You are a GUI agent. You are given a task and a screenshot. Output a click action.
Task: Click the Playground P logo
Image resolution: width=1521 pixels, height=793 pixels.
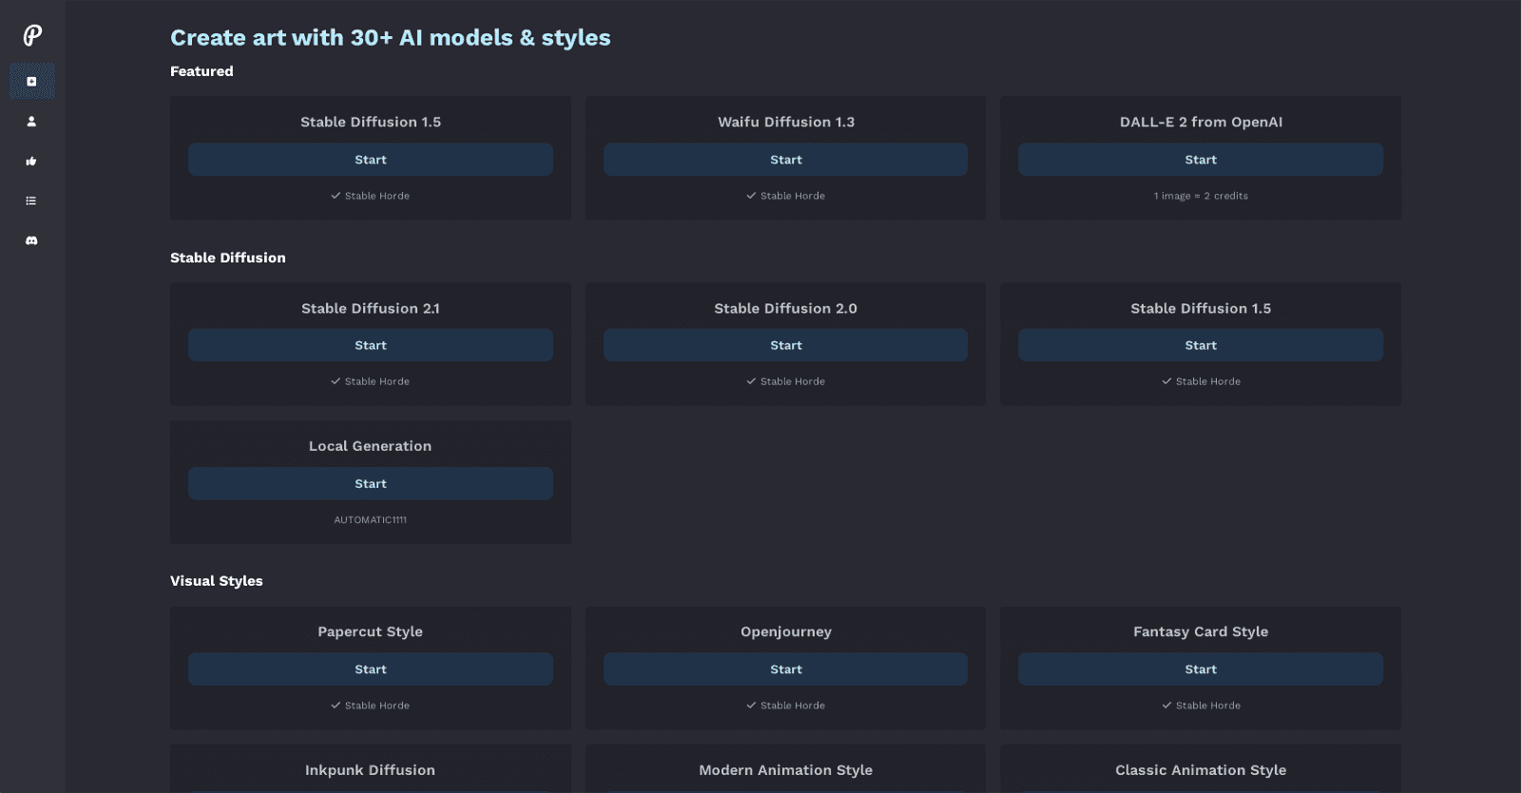pyautogui.click(x=32, y=35)
